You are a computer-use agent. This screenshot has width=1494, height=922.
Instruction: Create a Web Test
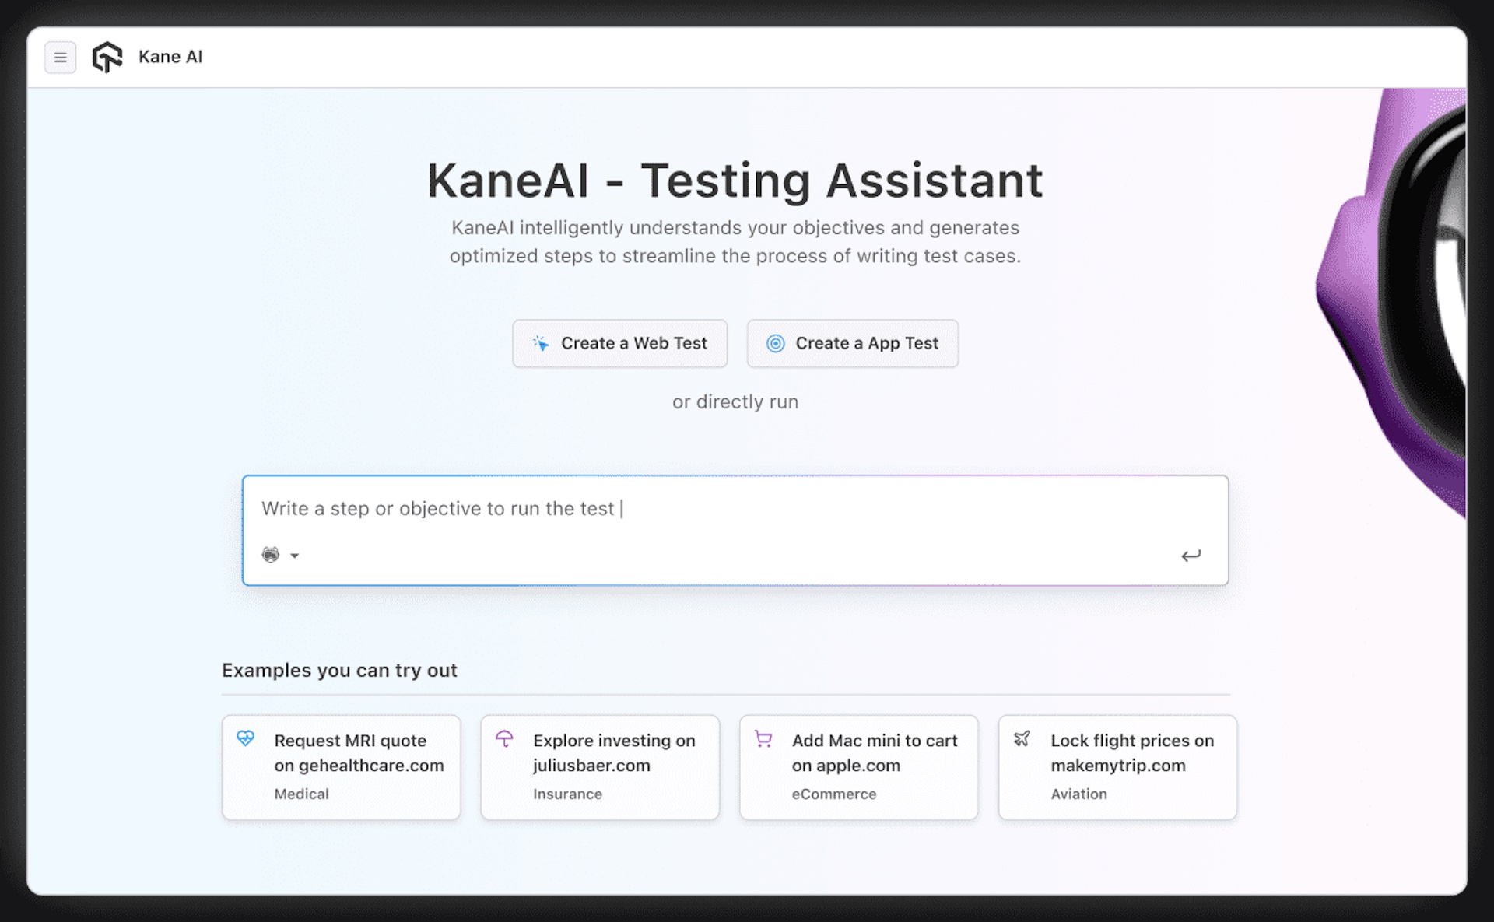pos(619,343)
